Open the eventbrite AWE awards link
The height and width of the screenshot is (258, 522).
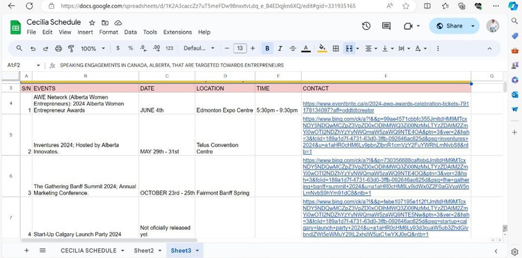386,107
